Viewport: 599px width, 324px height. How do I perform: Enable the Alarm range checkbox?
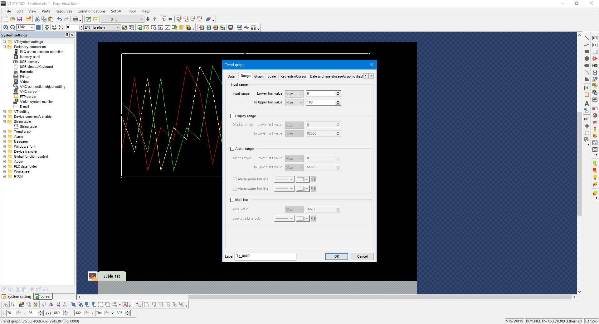point(232,149)
